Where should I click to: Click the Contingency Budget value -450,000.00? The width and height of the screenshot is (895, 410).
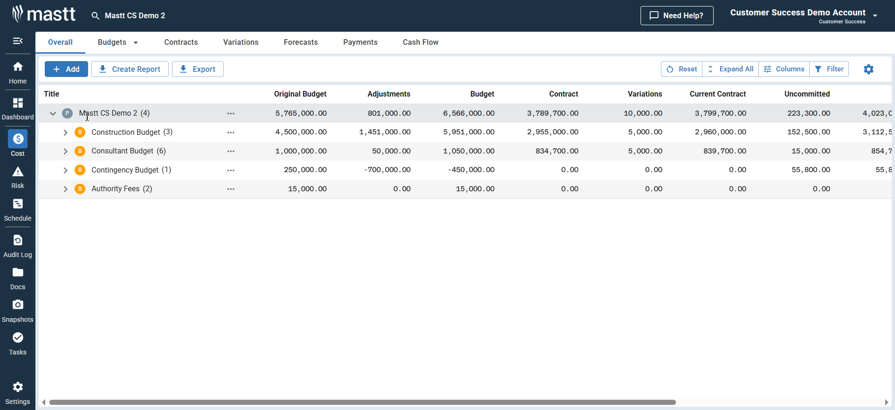471,170
